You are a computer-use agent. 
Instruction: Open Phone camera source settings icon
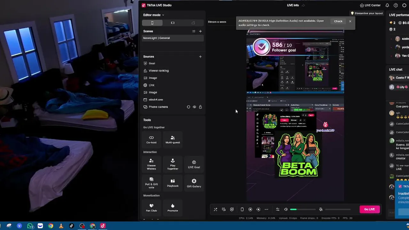click(189, 107)
